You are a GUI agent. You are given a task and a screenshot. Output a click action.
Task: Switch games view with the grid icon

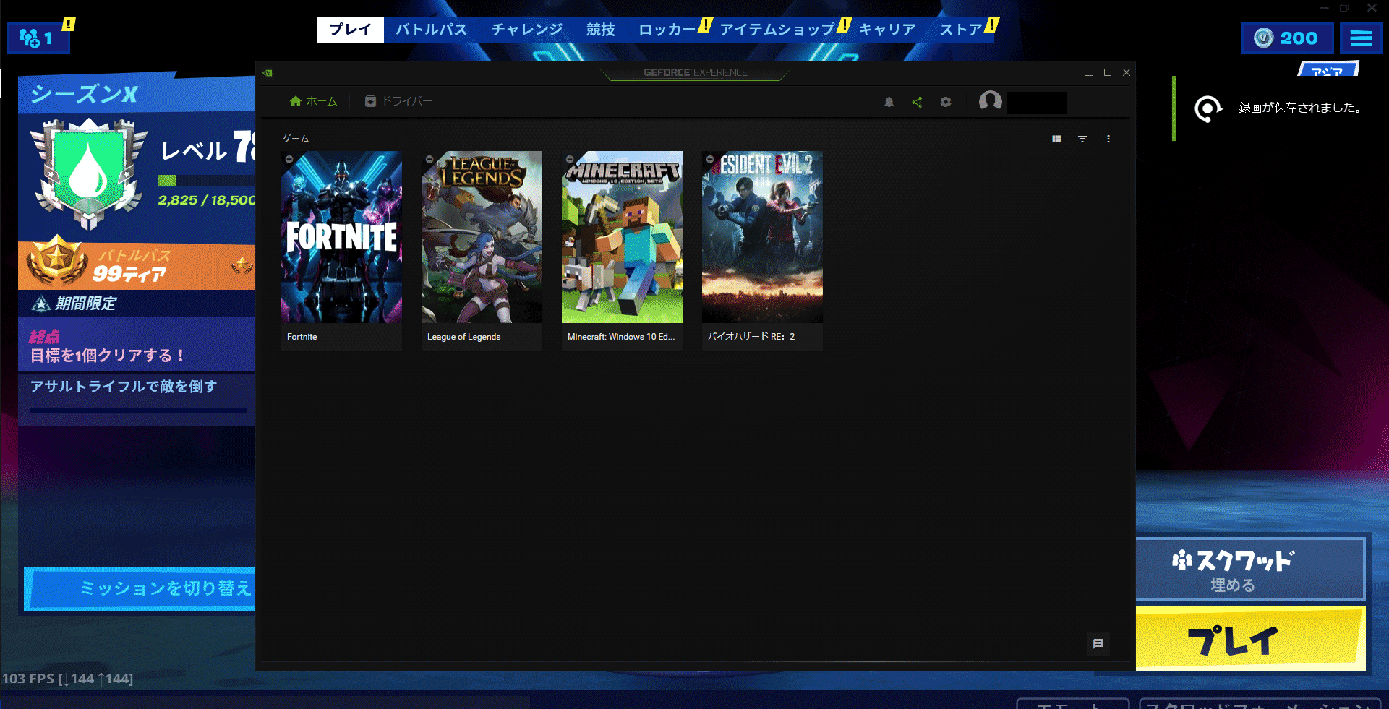pos(1056,139)
